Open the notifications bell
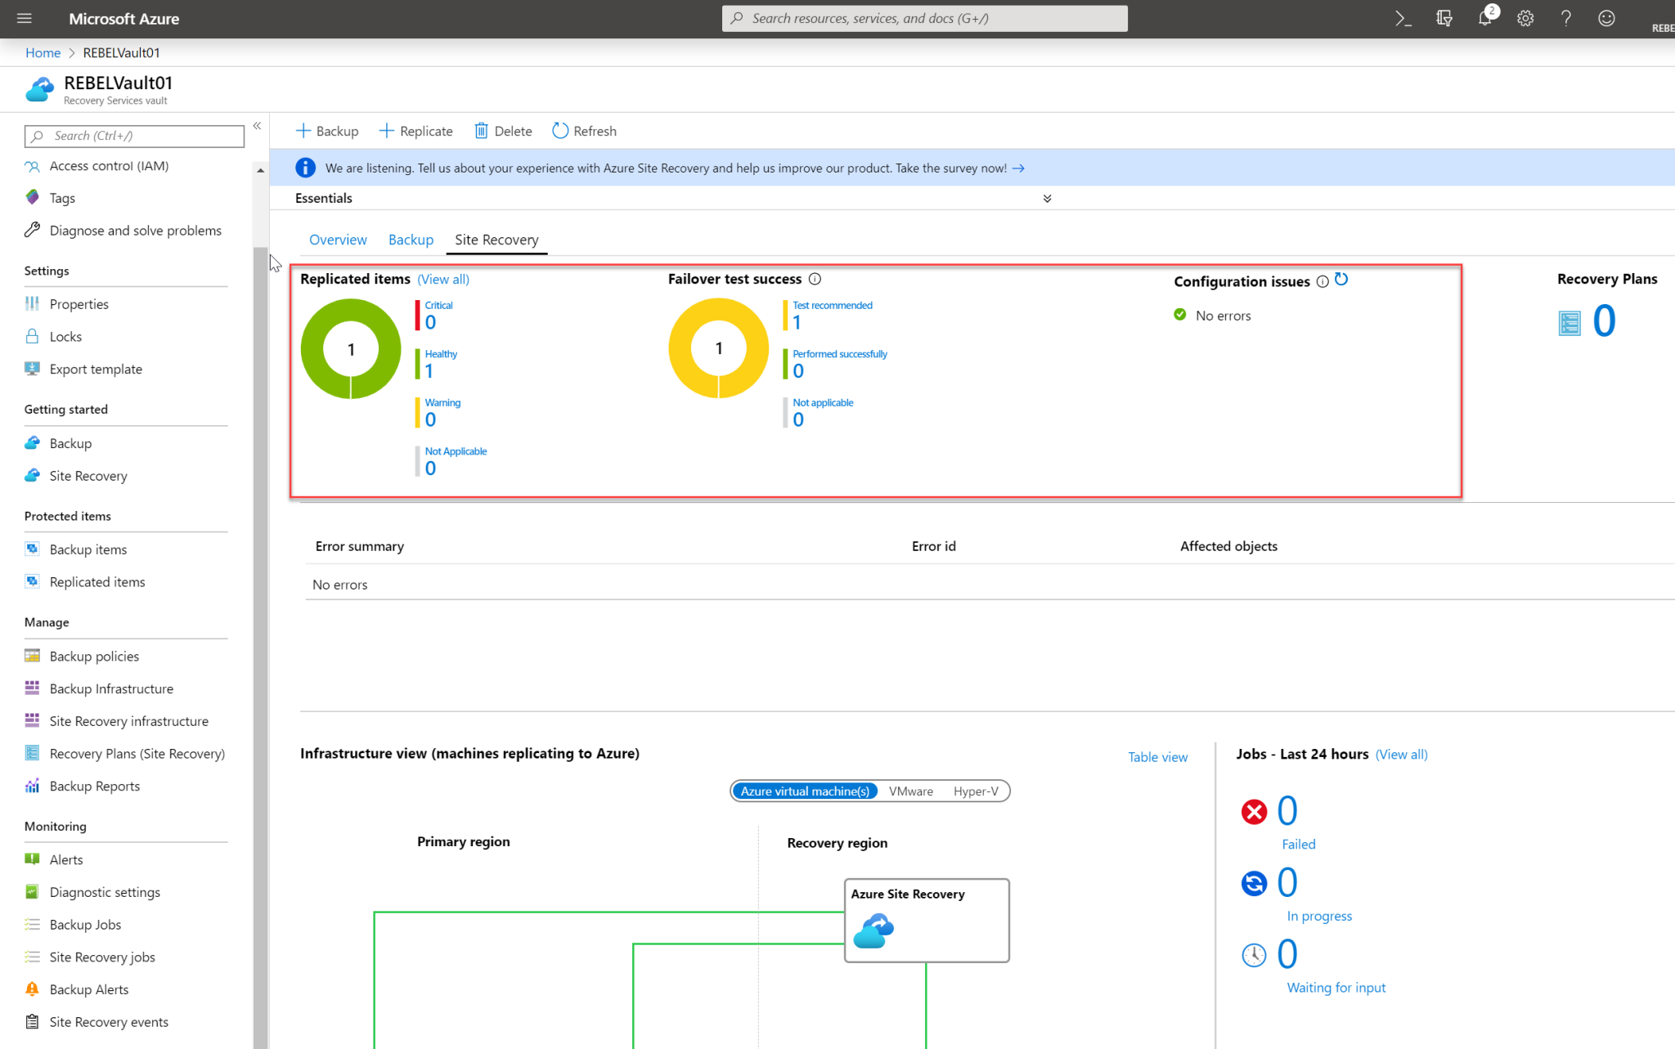This screenshot has height=1049, width=1675. (x=1485, y=18)
